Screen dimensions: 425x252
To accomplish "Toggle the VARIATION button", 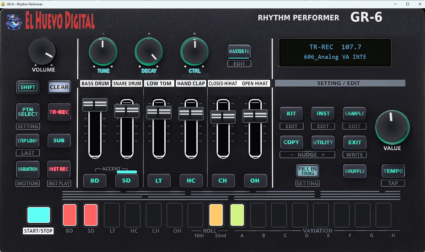I will [28, 169].
